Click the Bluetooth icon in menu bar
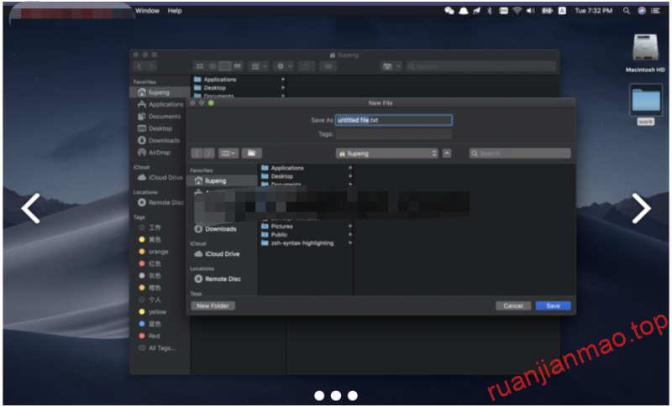 [490, 11]
